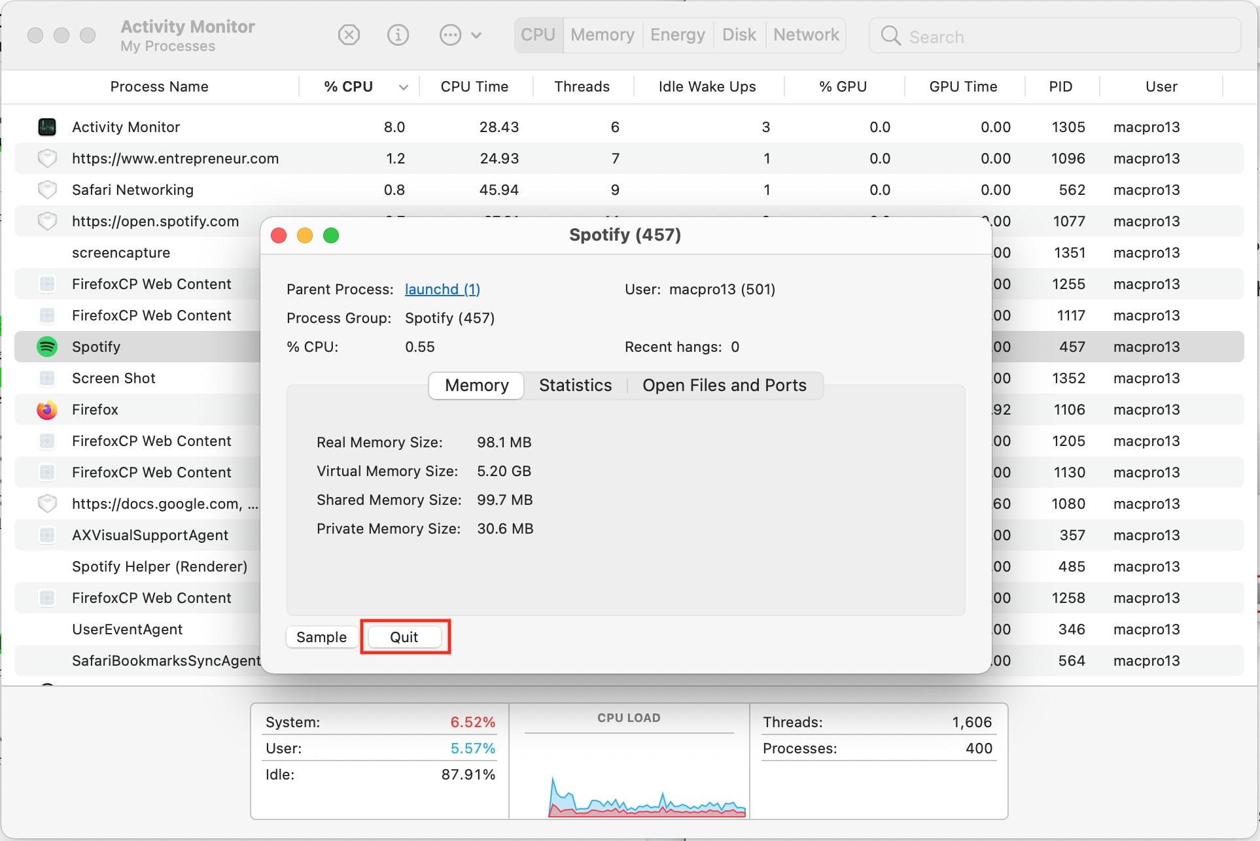
Task: Select the AXVisualSupportAgent process row
Action: 137,535
